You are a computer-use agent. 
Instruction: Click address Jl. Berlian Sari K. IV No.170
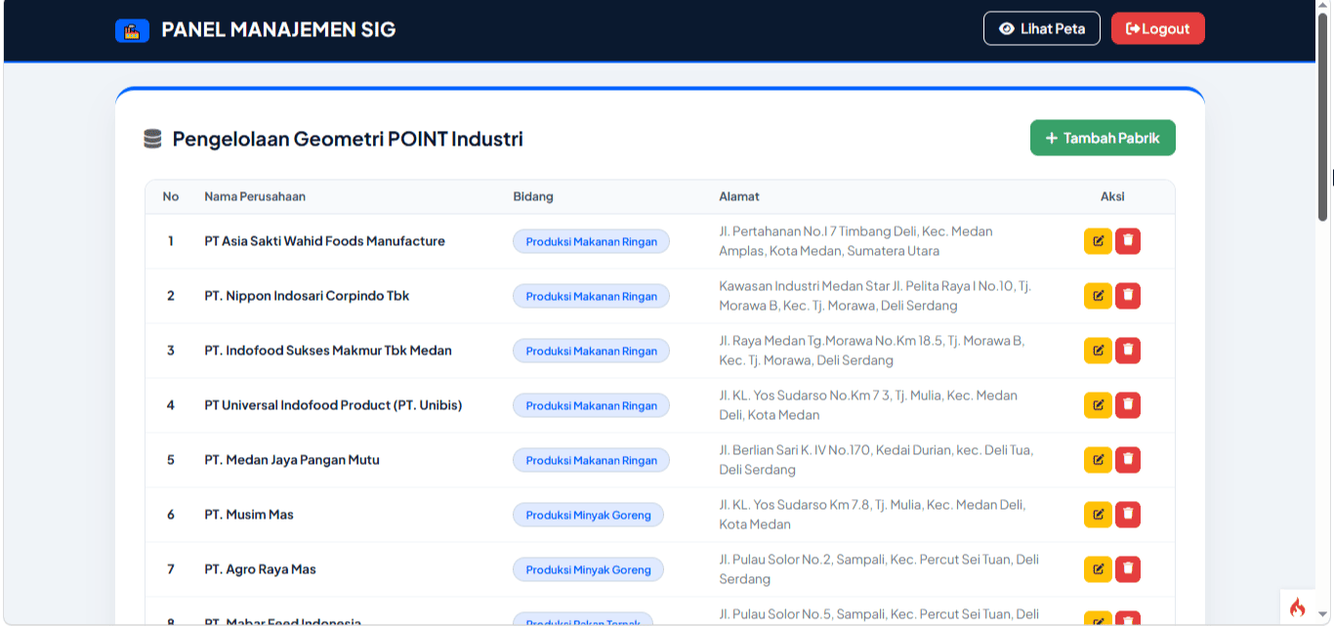[876, 460]
